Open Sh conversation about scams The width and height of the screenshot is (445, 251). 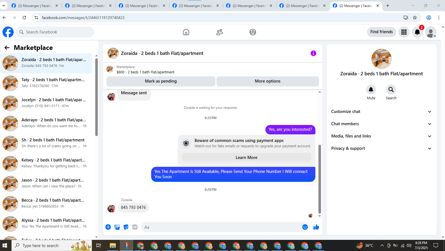coord(46,144)
